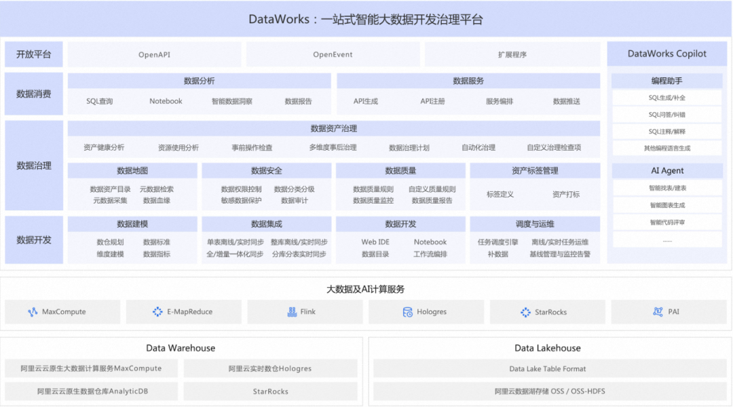Click 自定义治理检查项 text
The image size is (733, 407).
(x=554, y=147)
